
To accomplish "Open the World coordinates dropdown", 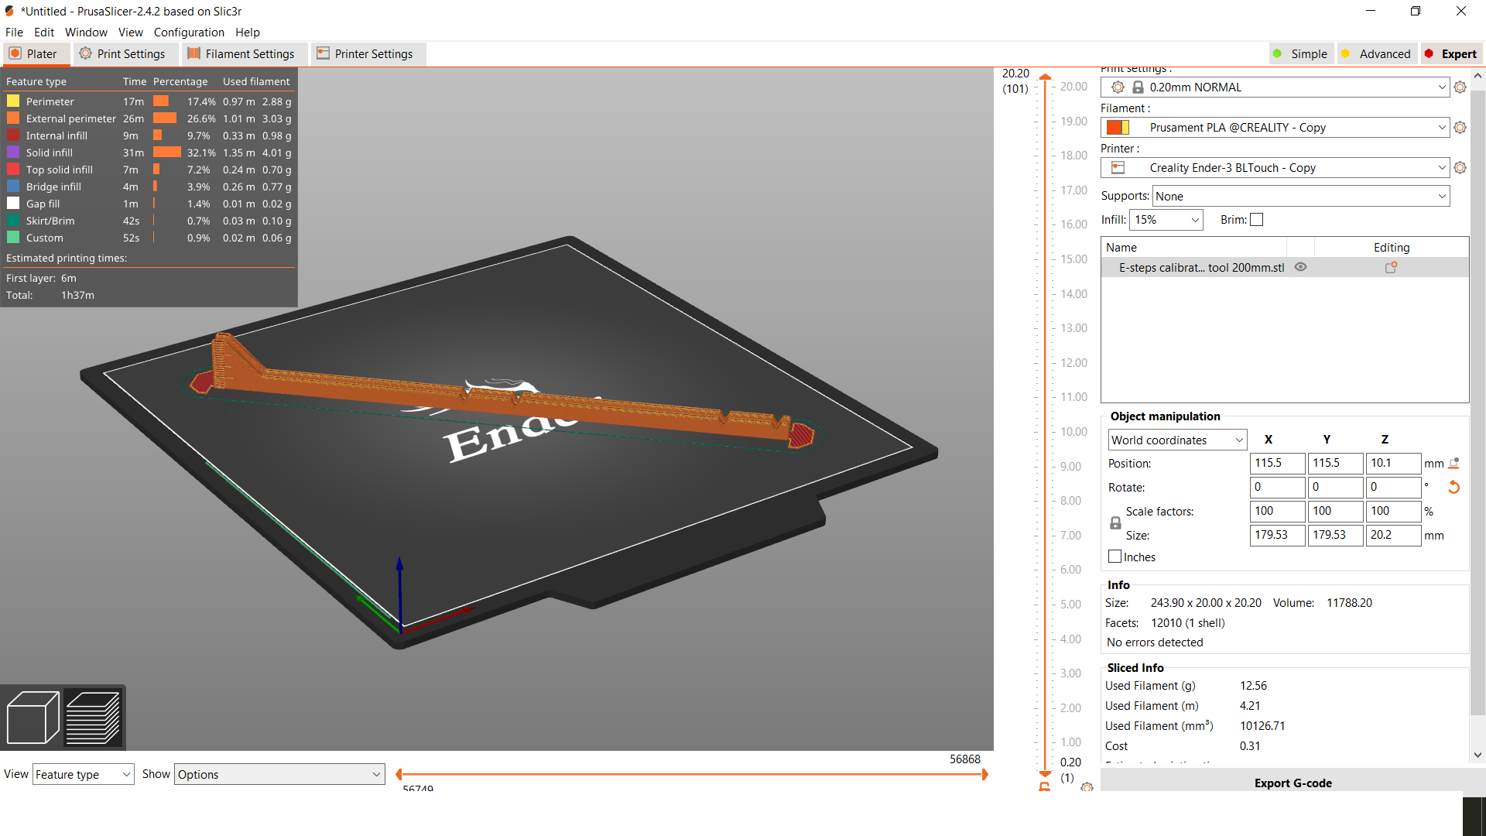I will tap(1176, 439).
